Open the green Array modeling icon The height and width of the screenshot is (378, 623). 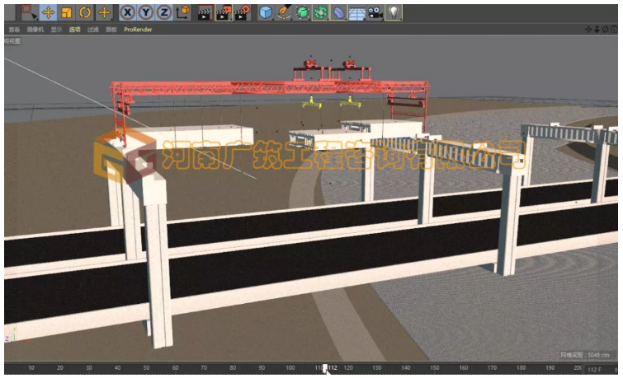[x=320, y=12]
